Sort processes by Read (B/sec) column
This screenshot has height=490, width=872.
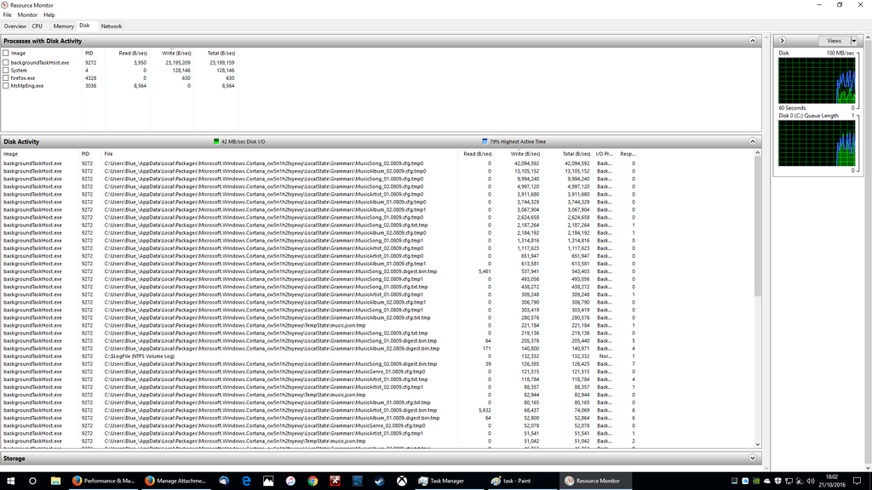(126, 54)
